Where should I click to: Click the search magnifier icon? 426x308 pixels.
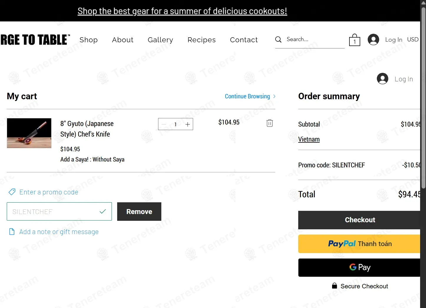pos(278,39)
